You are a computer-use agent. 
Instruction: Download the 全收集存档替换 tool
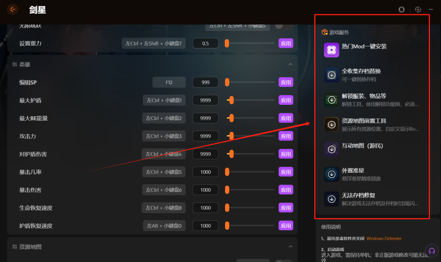click(x=331, y=75)
